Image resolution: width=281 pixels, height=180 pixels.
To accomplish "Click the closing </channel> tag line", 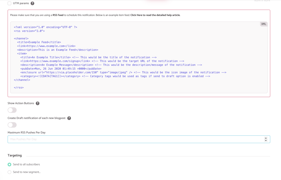I will (x=22, y=80).
